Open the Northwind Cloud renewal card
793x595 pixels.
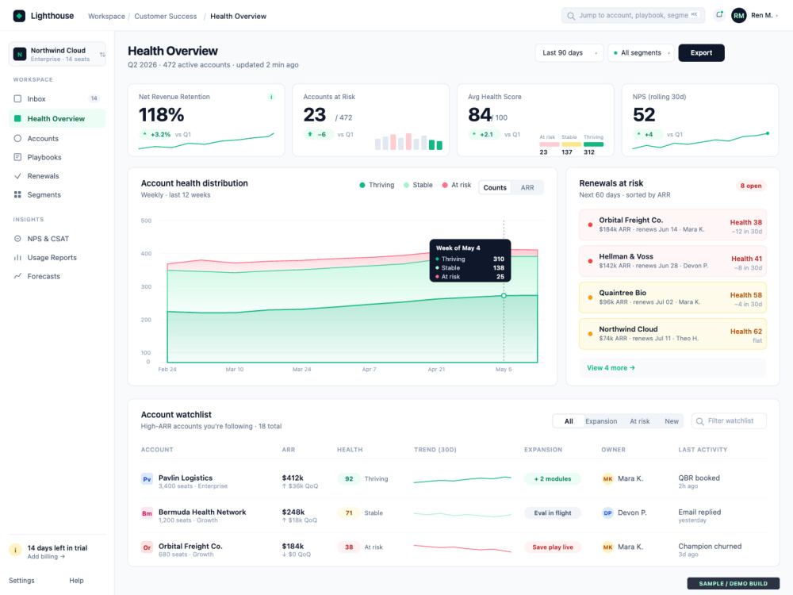[x=672, y=333]
